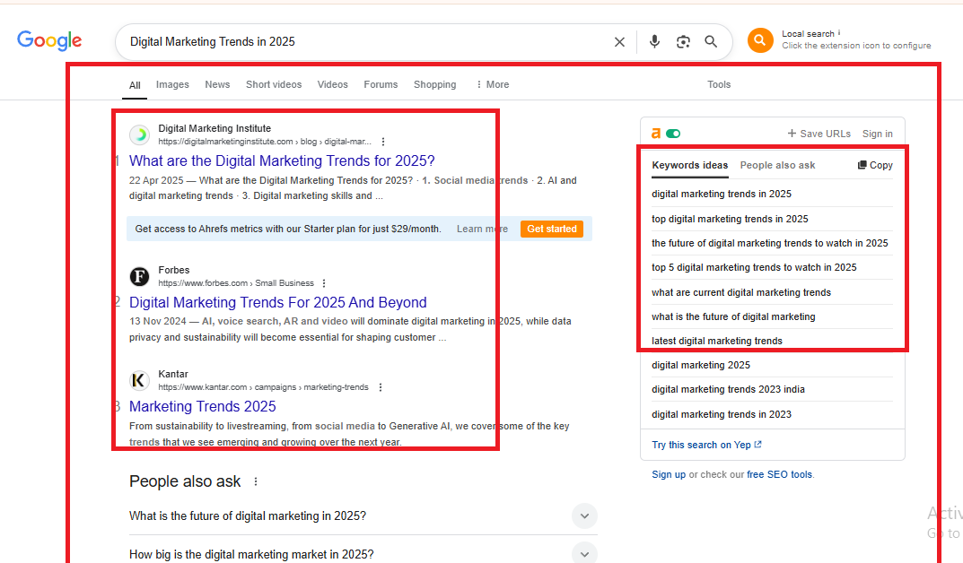Copy the keyword ideas list
Viewport: 963px width, 563px height.
pyautogui.click(x=875, y=165)
